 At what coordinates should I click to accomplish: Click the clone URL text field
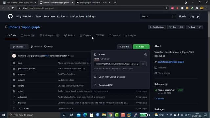[117, 64]
